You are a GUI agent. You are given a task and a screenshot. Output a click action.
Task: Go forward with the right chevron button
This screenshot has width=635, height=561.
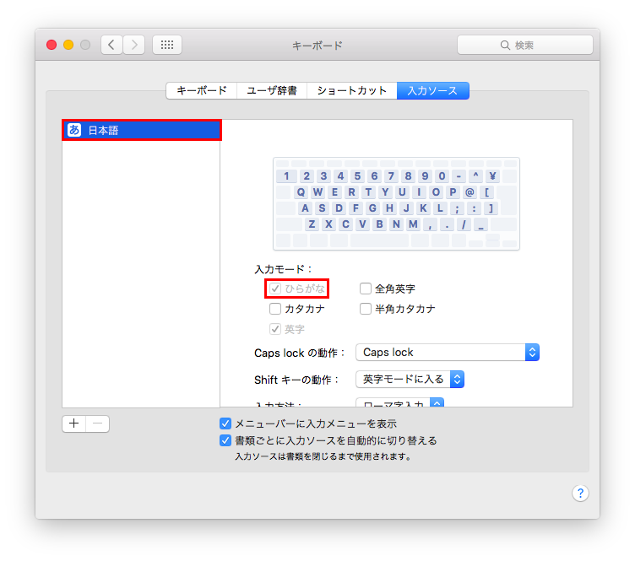[134, 45]
